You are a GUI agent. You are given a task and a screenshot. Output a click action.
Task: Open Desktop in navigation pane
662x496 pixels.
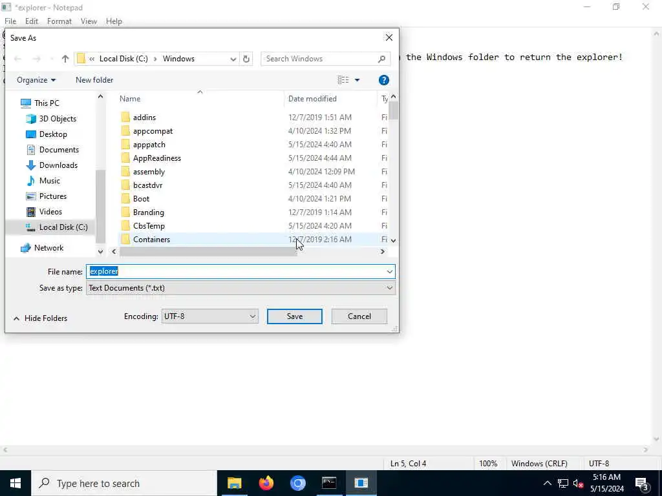tap(53, 134)
